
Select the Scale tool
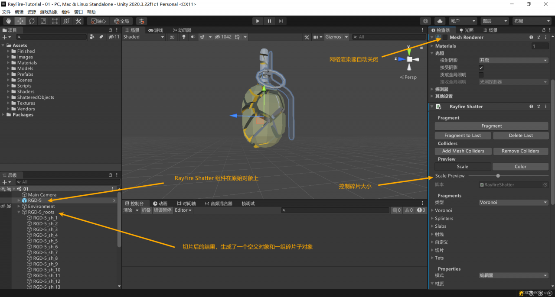click(x=43, y=21)
